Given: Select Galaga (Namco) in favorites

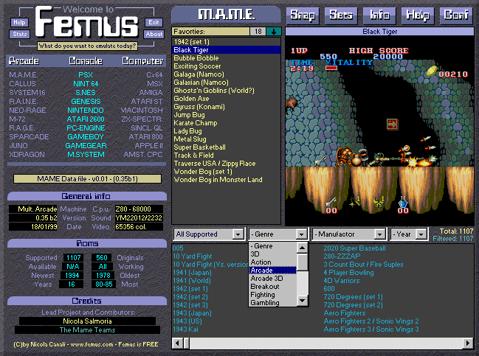Looking at the screenshot, I should [x=226, y=74].
